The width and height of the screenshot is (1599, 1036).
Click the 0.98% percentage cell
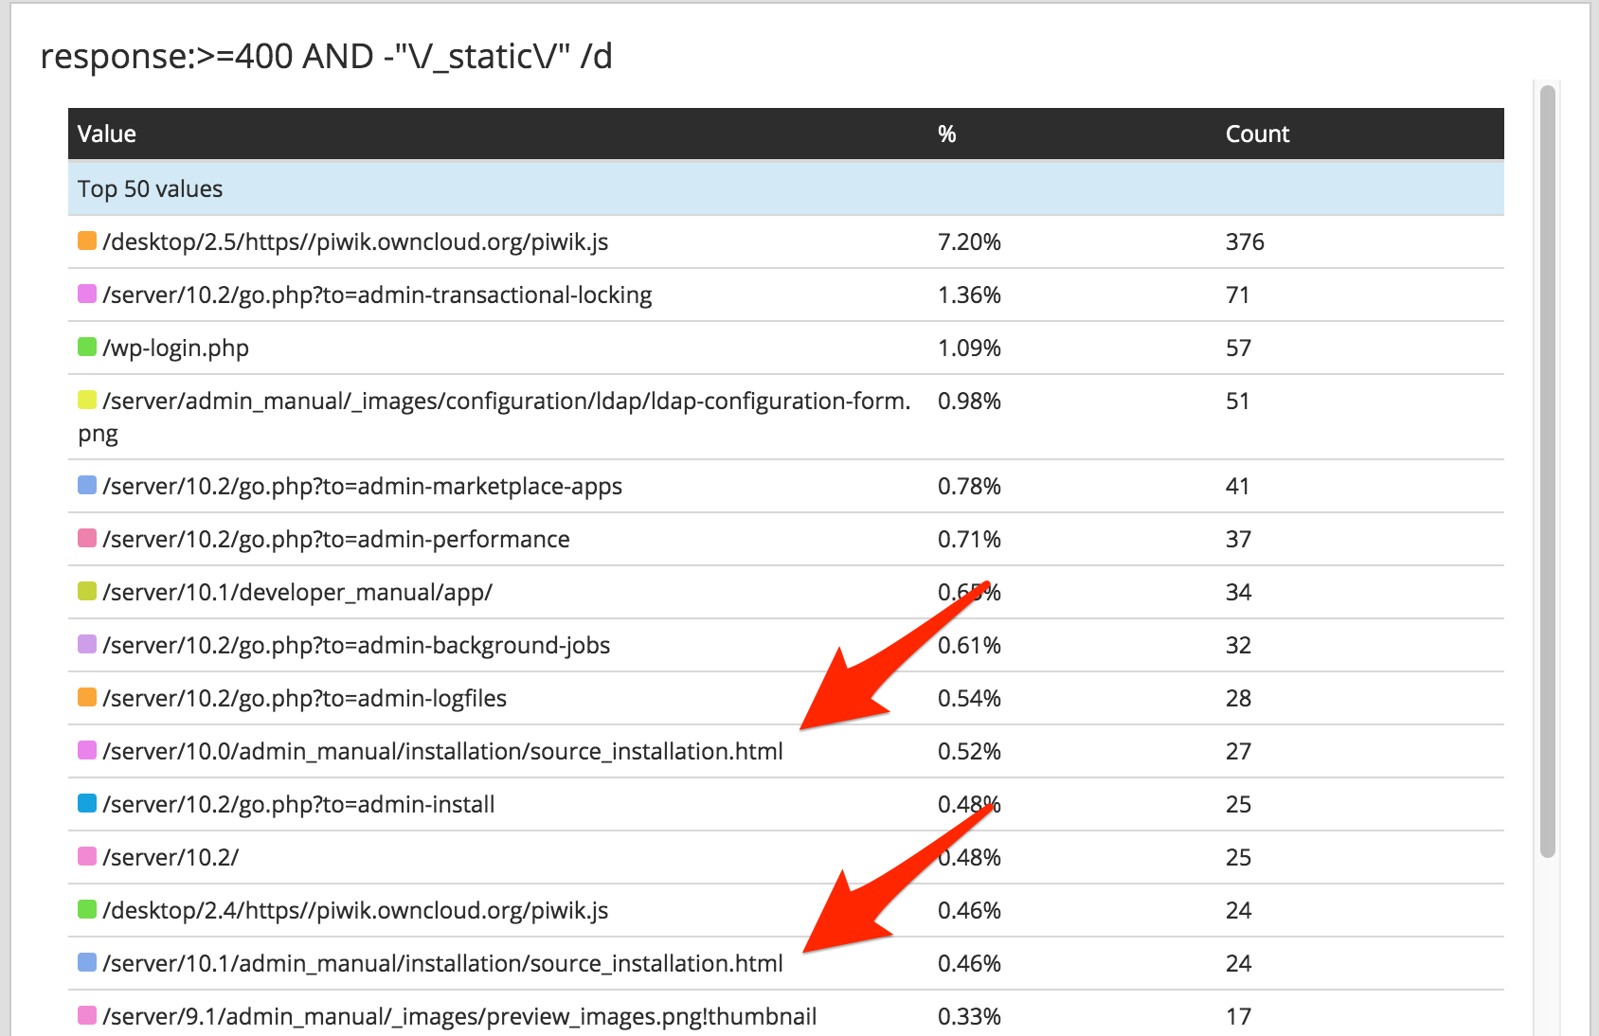[x=969, y=401]
